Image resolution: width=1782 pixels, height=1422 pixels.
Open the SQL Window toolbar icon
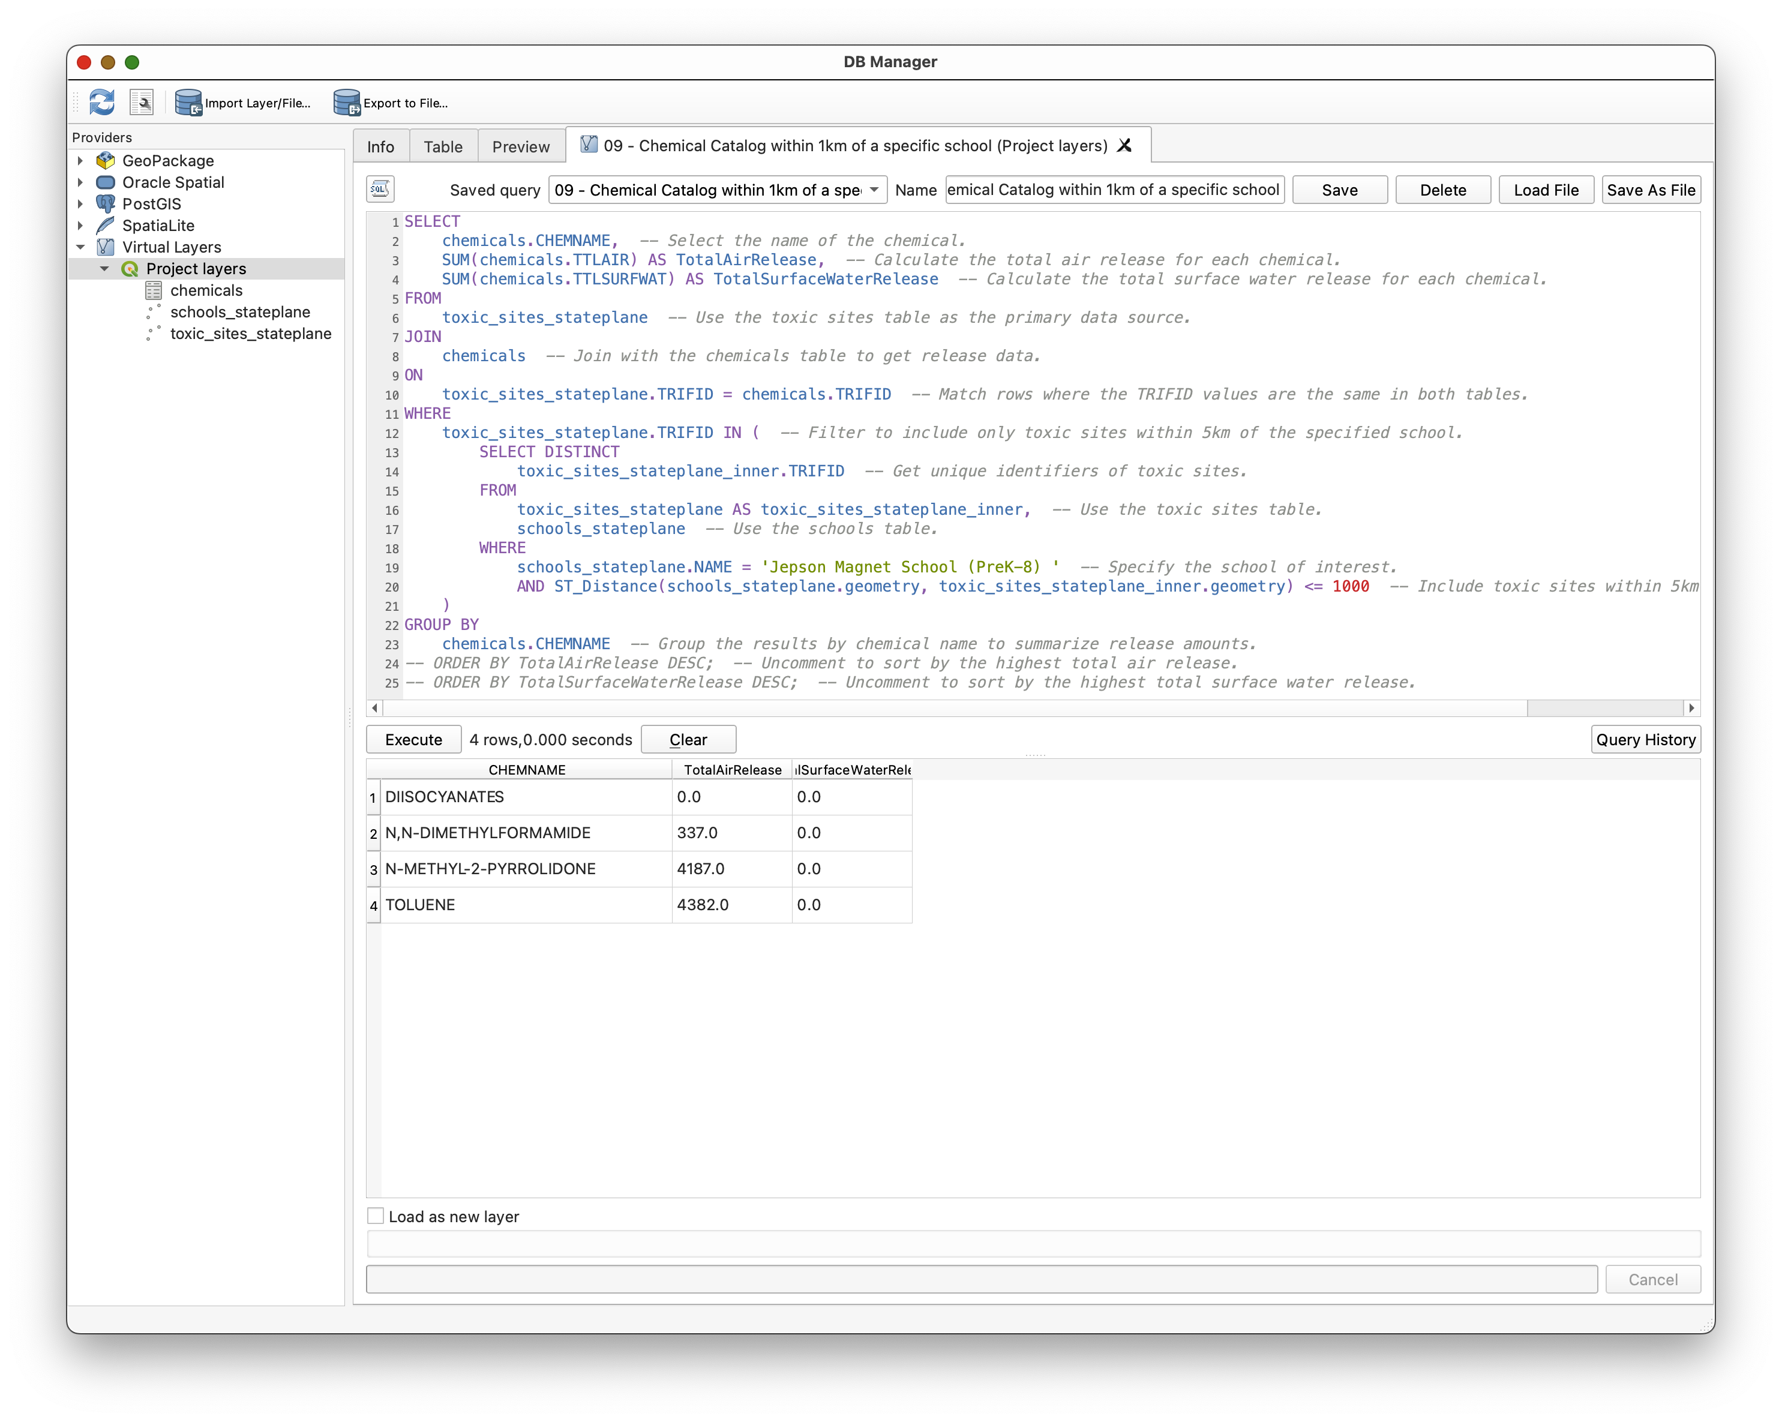(x=142, y=103)
